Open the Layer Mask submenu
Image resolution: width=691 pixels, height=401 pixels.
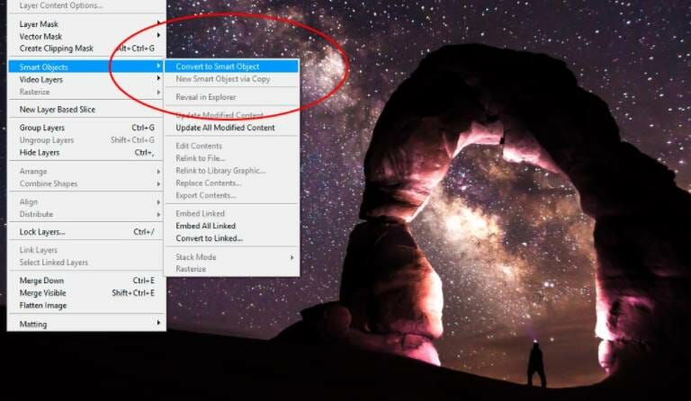click(x=86, y=24)
